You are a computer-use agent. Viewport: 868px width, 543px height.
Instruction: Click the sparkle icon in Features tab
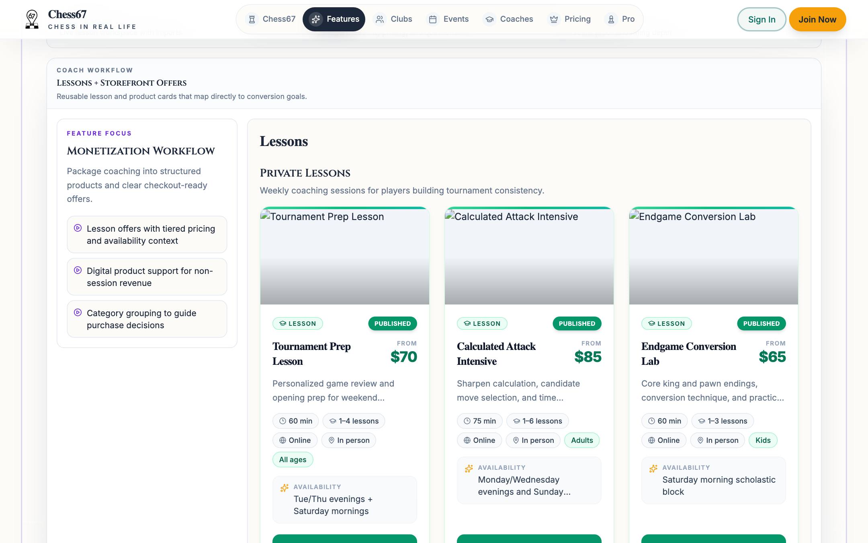316,19
